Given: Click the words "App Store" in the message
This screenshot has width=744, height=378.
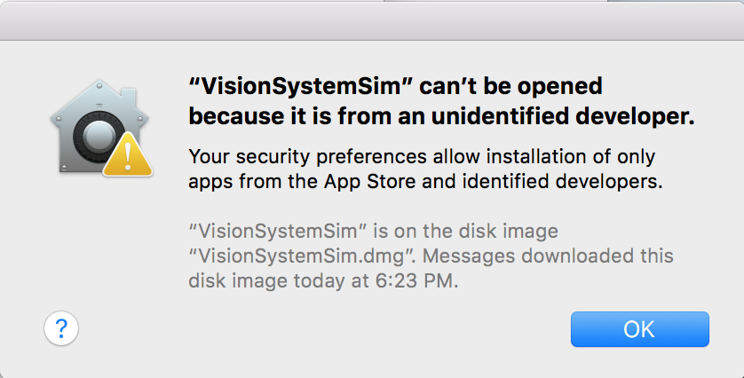Looking at the screenshot, I should coord(369,182).
